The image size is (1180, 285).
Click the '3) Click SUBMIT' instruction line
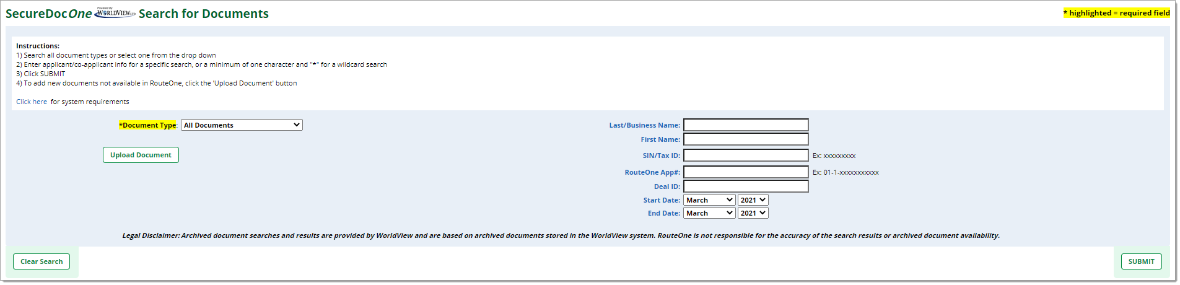(40, 74)
